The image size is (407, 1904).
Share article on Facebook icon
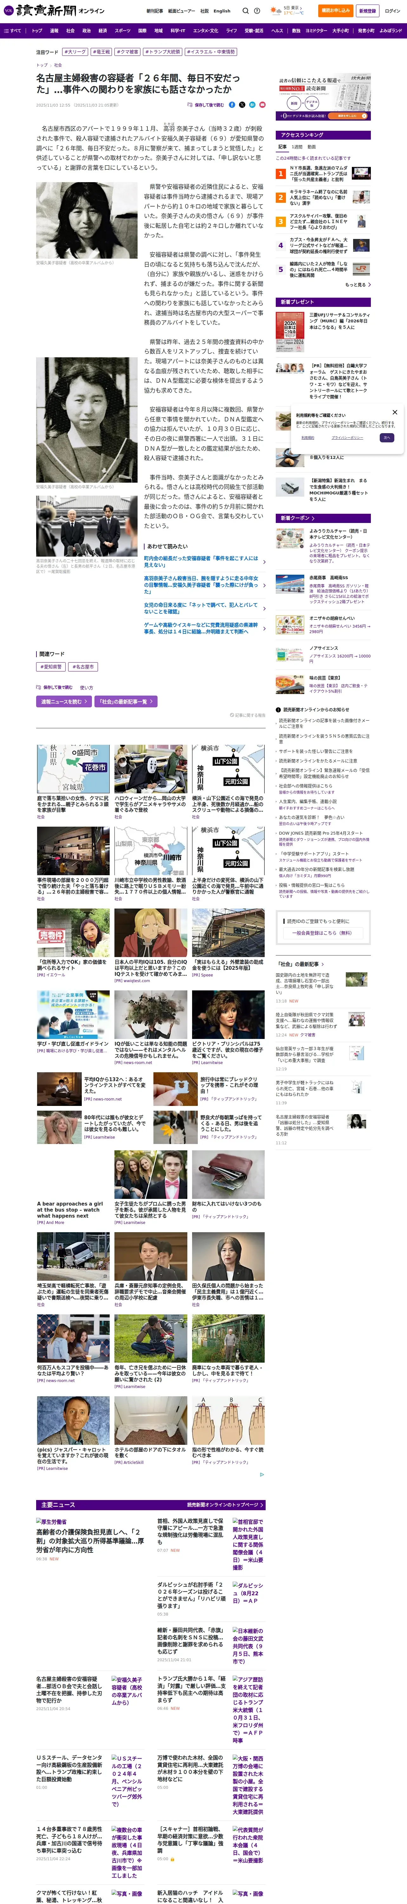point(232,105)
